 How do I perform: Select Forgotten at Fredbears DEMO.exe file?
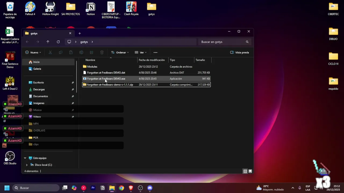coord(146,79)
